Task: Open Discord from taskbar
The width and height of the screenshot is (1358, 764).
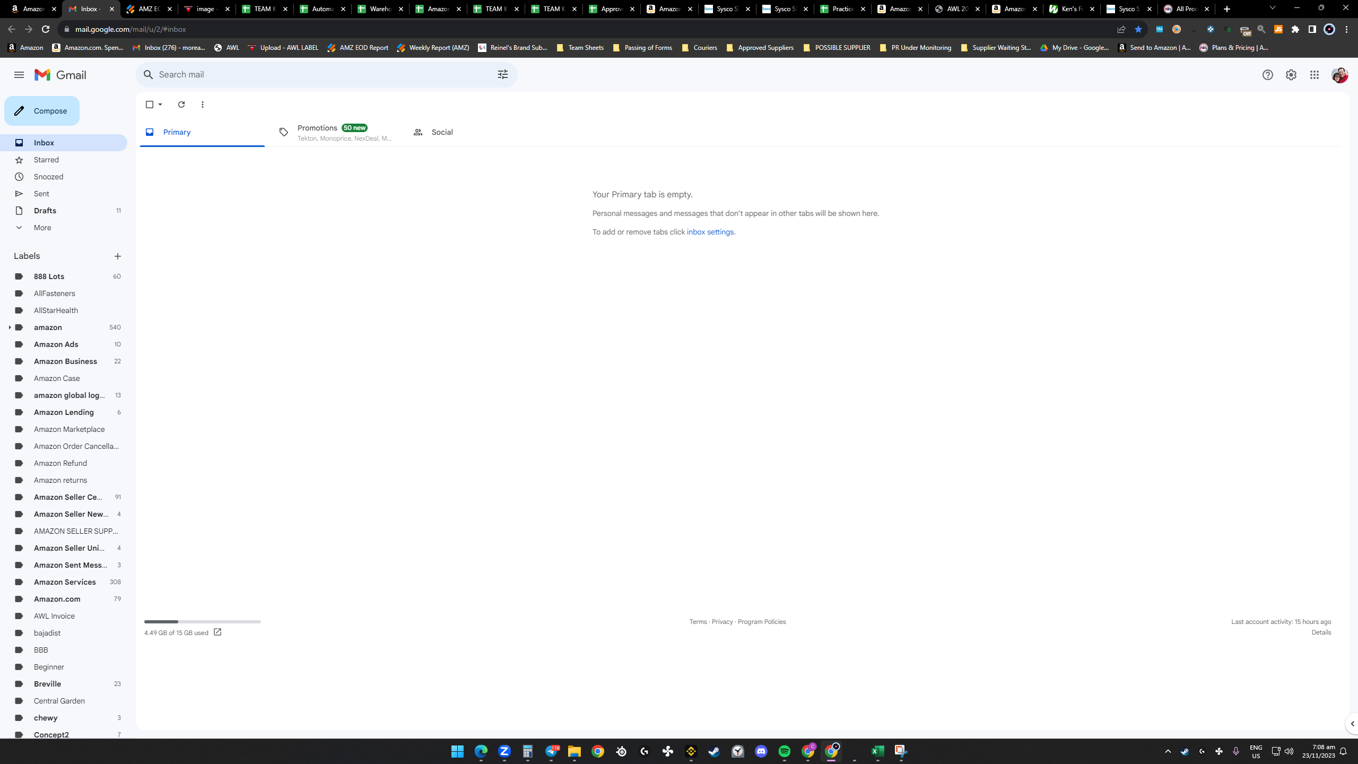Action: click(761, 751)
